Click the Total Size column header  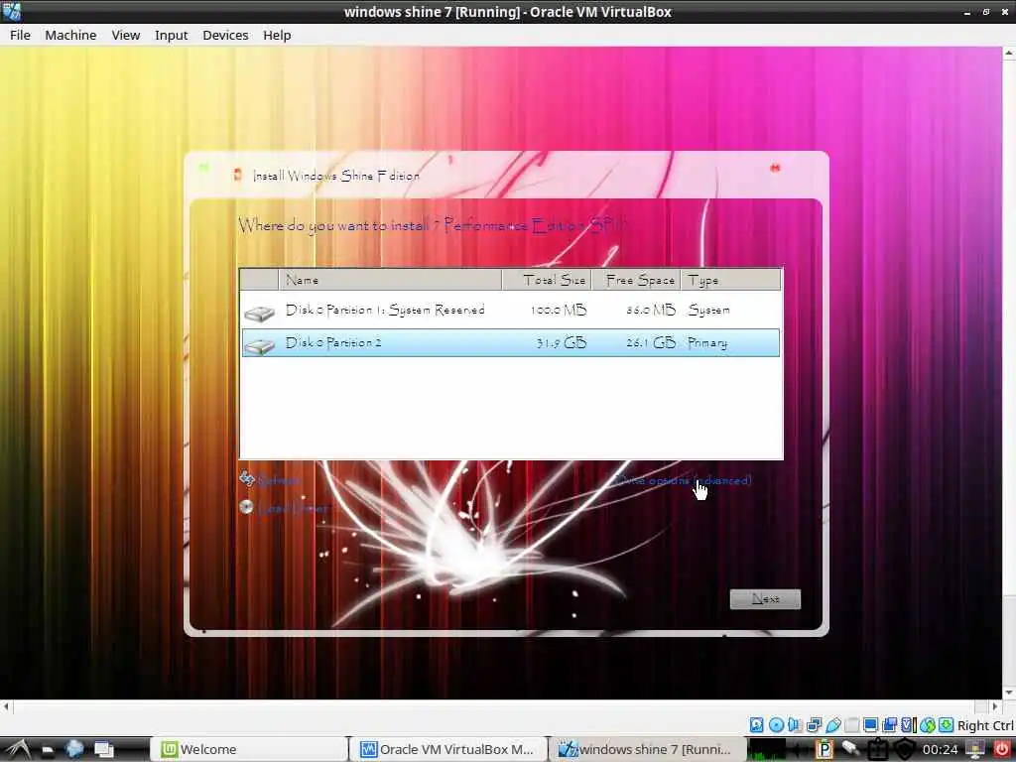pyautogui.click(x=547, y=280)
